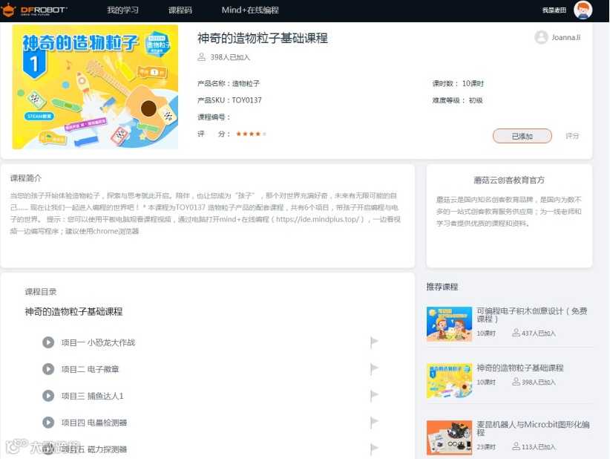Click the 产品名称：造物粒子 text
The image size is (610, 459).
(229, 83)
